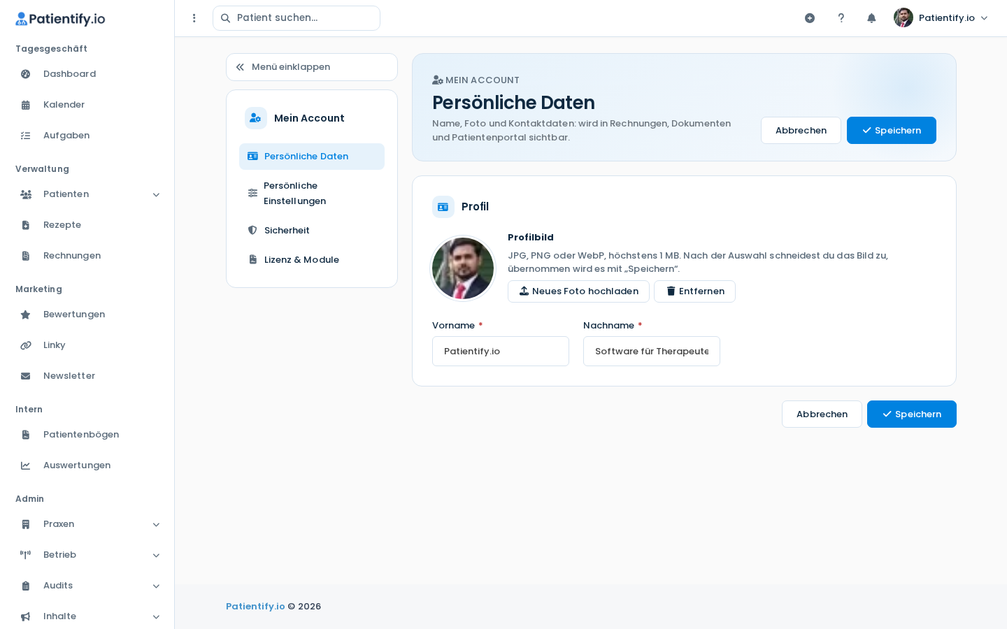Click the Newsletter envelope icon

pyautogui.click(x=26, y=376)
